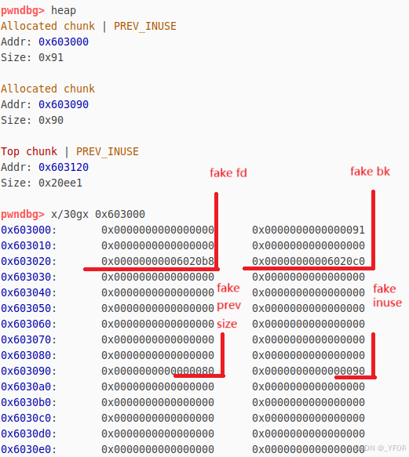Click the second 'Allocated chunk' heading

pos(48,89)
